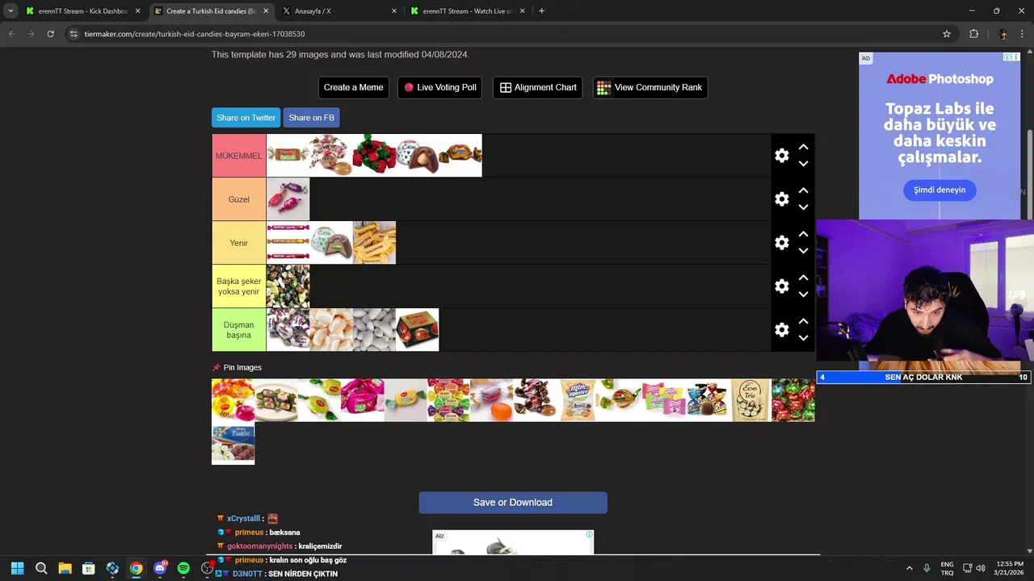Pick the Milk Master candy bag image
Screen dimensions: 1034x581
578,400
